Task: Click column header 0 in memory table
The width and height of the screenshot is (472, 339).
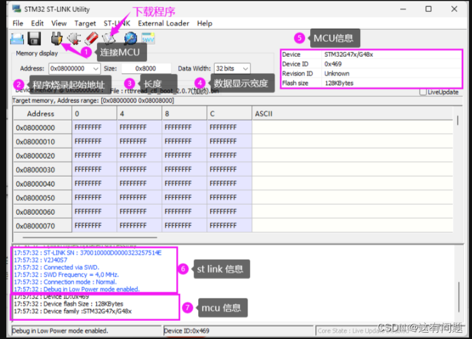Action: point(94,114)
